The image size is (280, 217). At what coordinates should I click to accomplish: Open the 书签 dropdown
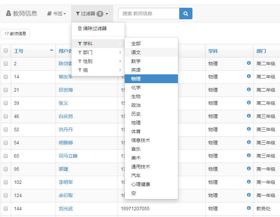click(x=57, y=14)
